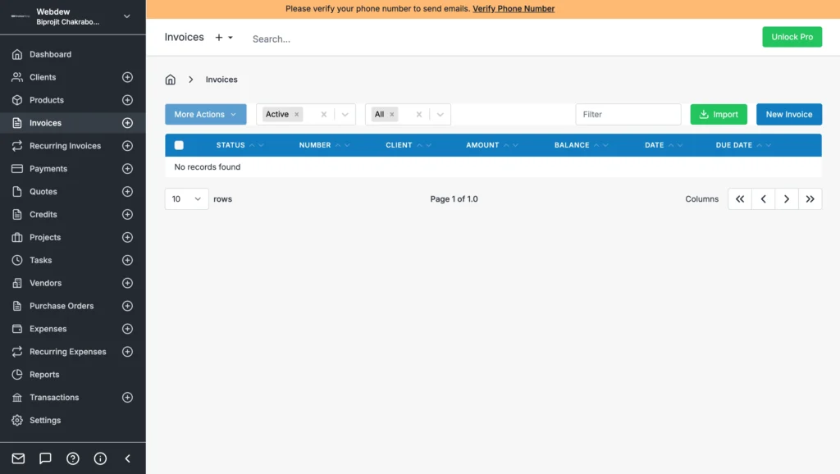840x474 pixels.
Task: Select all invoices with the header checkbox
Action: pyautogui.click(x=178, y=144)
